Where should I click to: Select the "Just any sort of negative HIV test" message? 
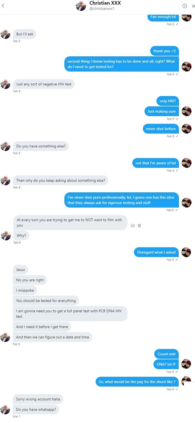[44, 84]
